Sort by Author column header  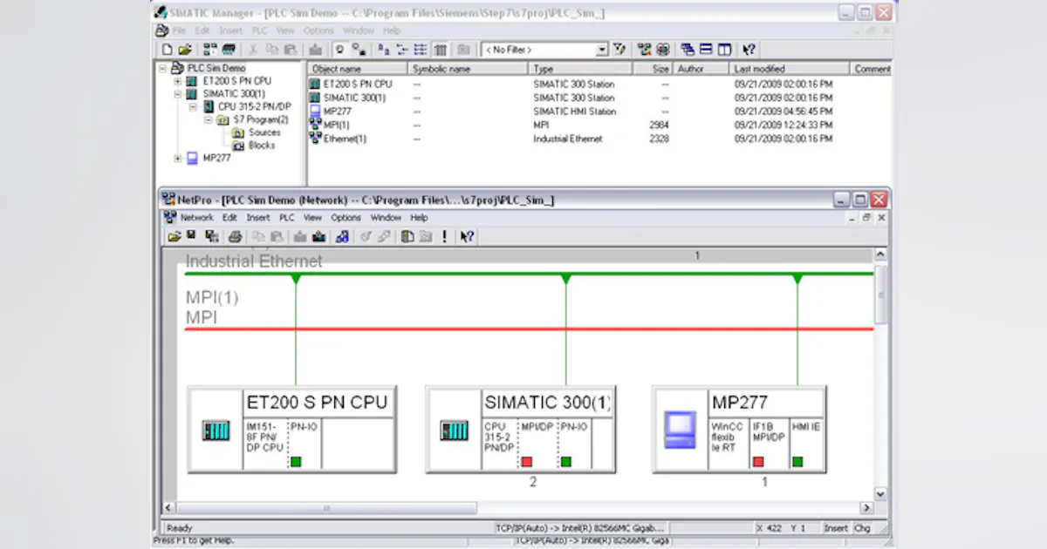tap(701, 68)
